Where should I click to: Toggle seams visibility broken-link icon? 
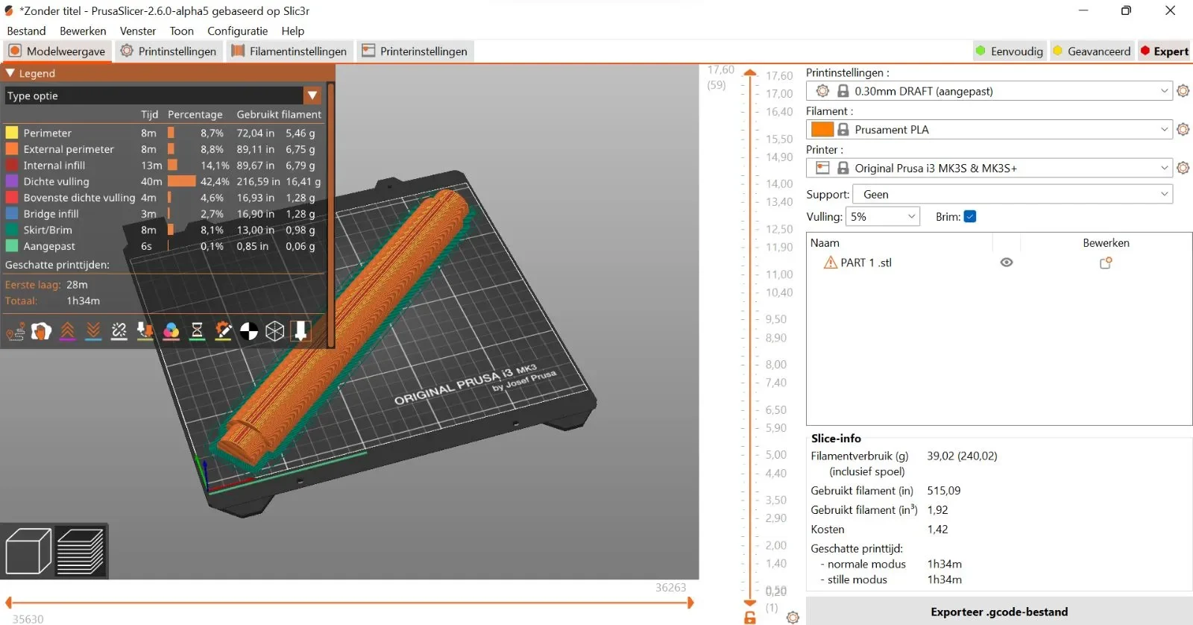pyautogui.click(x=119, y=331)
